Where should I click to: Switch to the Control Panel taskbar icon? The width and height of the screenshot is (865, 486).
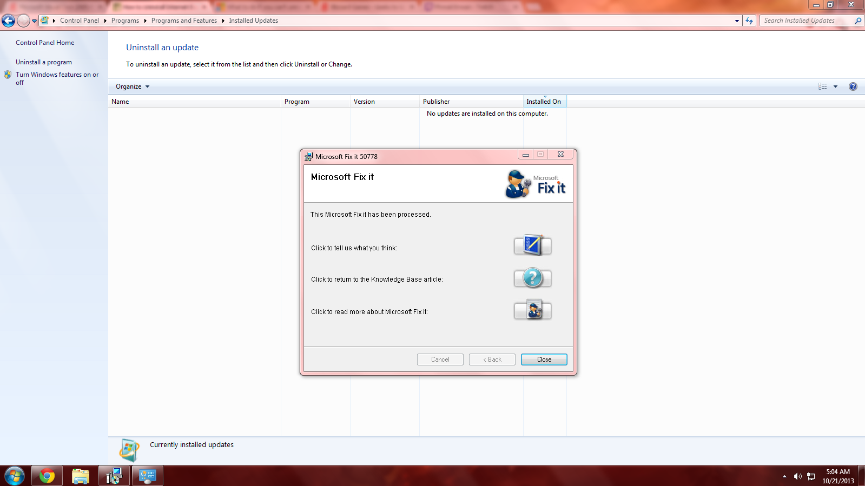148,476
